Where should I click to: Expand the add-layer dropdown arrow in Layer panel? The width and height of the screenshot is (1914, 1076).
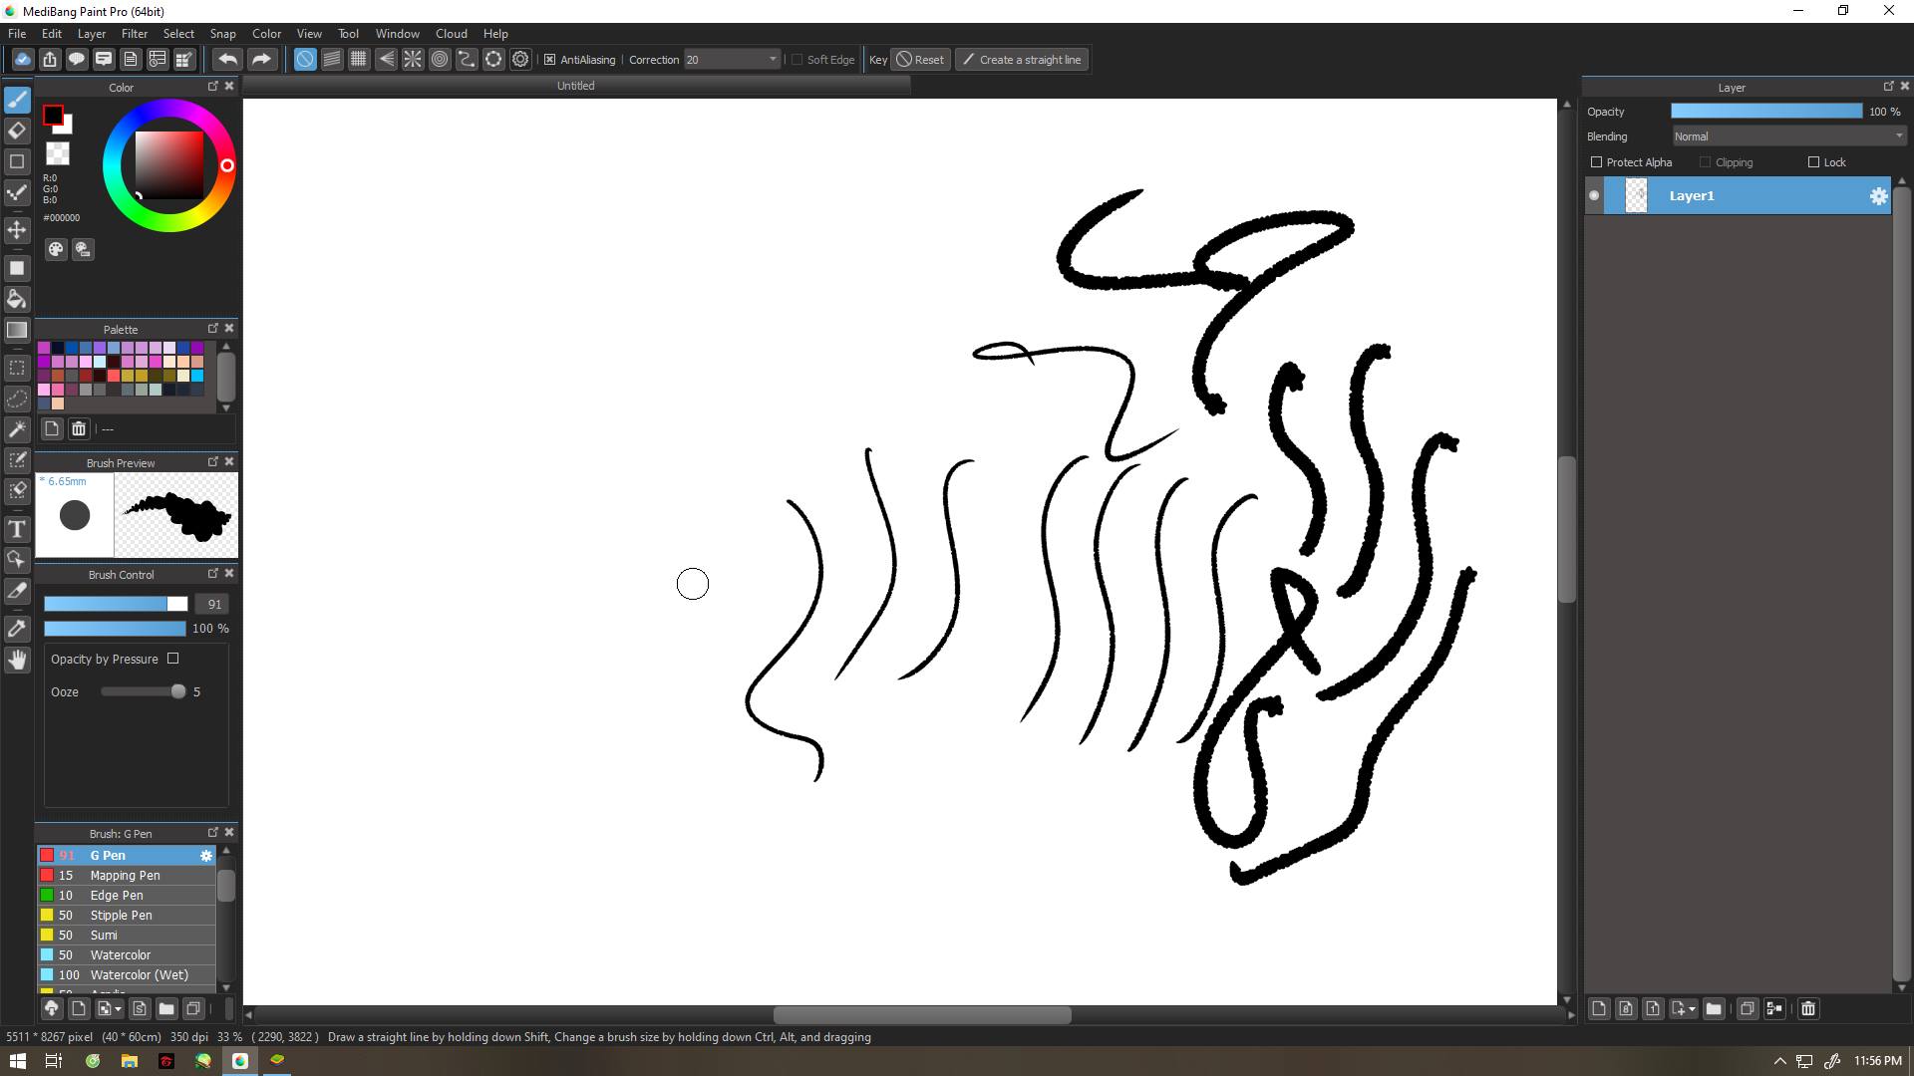(1692, 1009)
